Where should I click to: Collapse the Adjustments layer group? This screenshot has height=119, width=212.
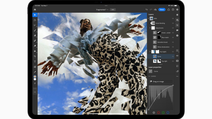pos(150,28)
